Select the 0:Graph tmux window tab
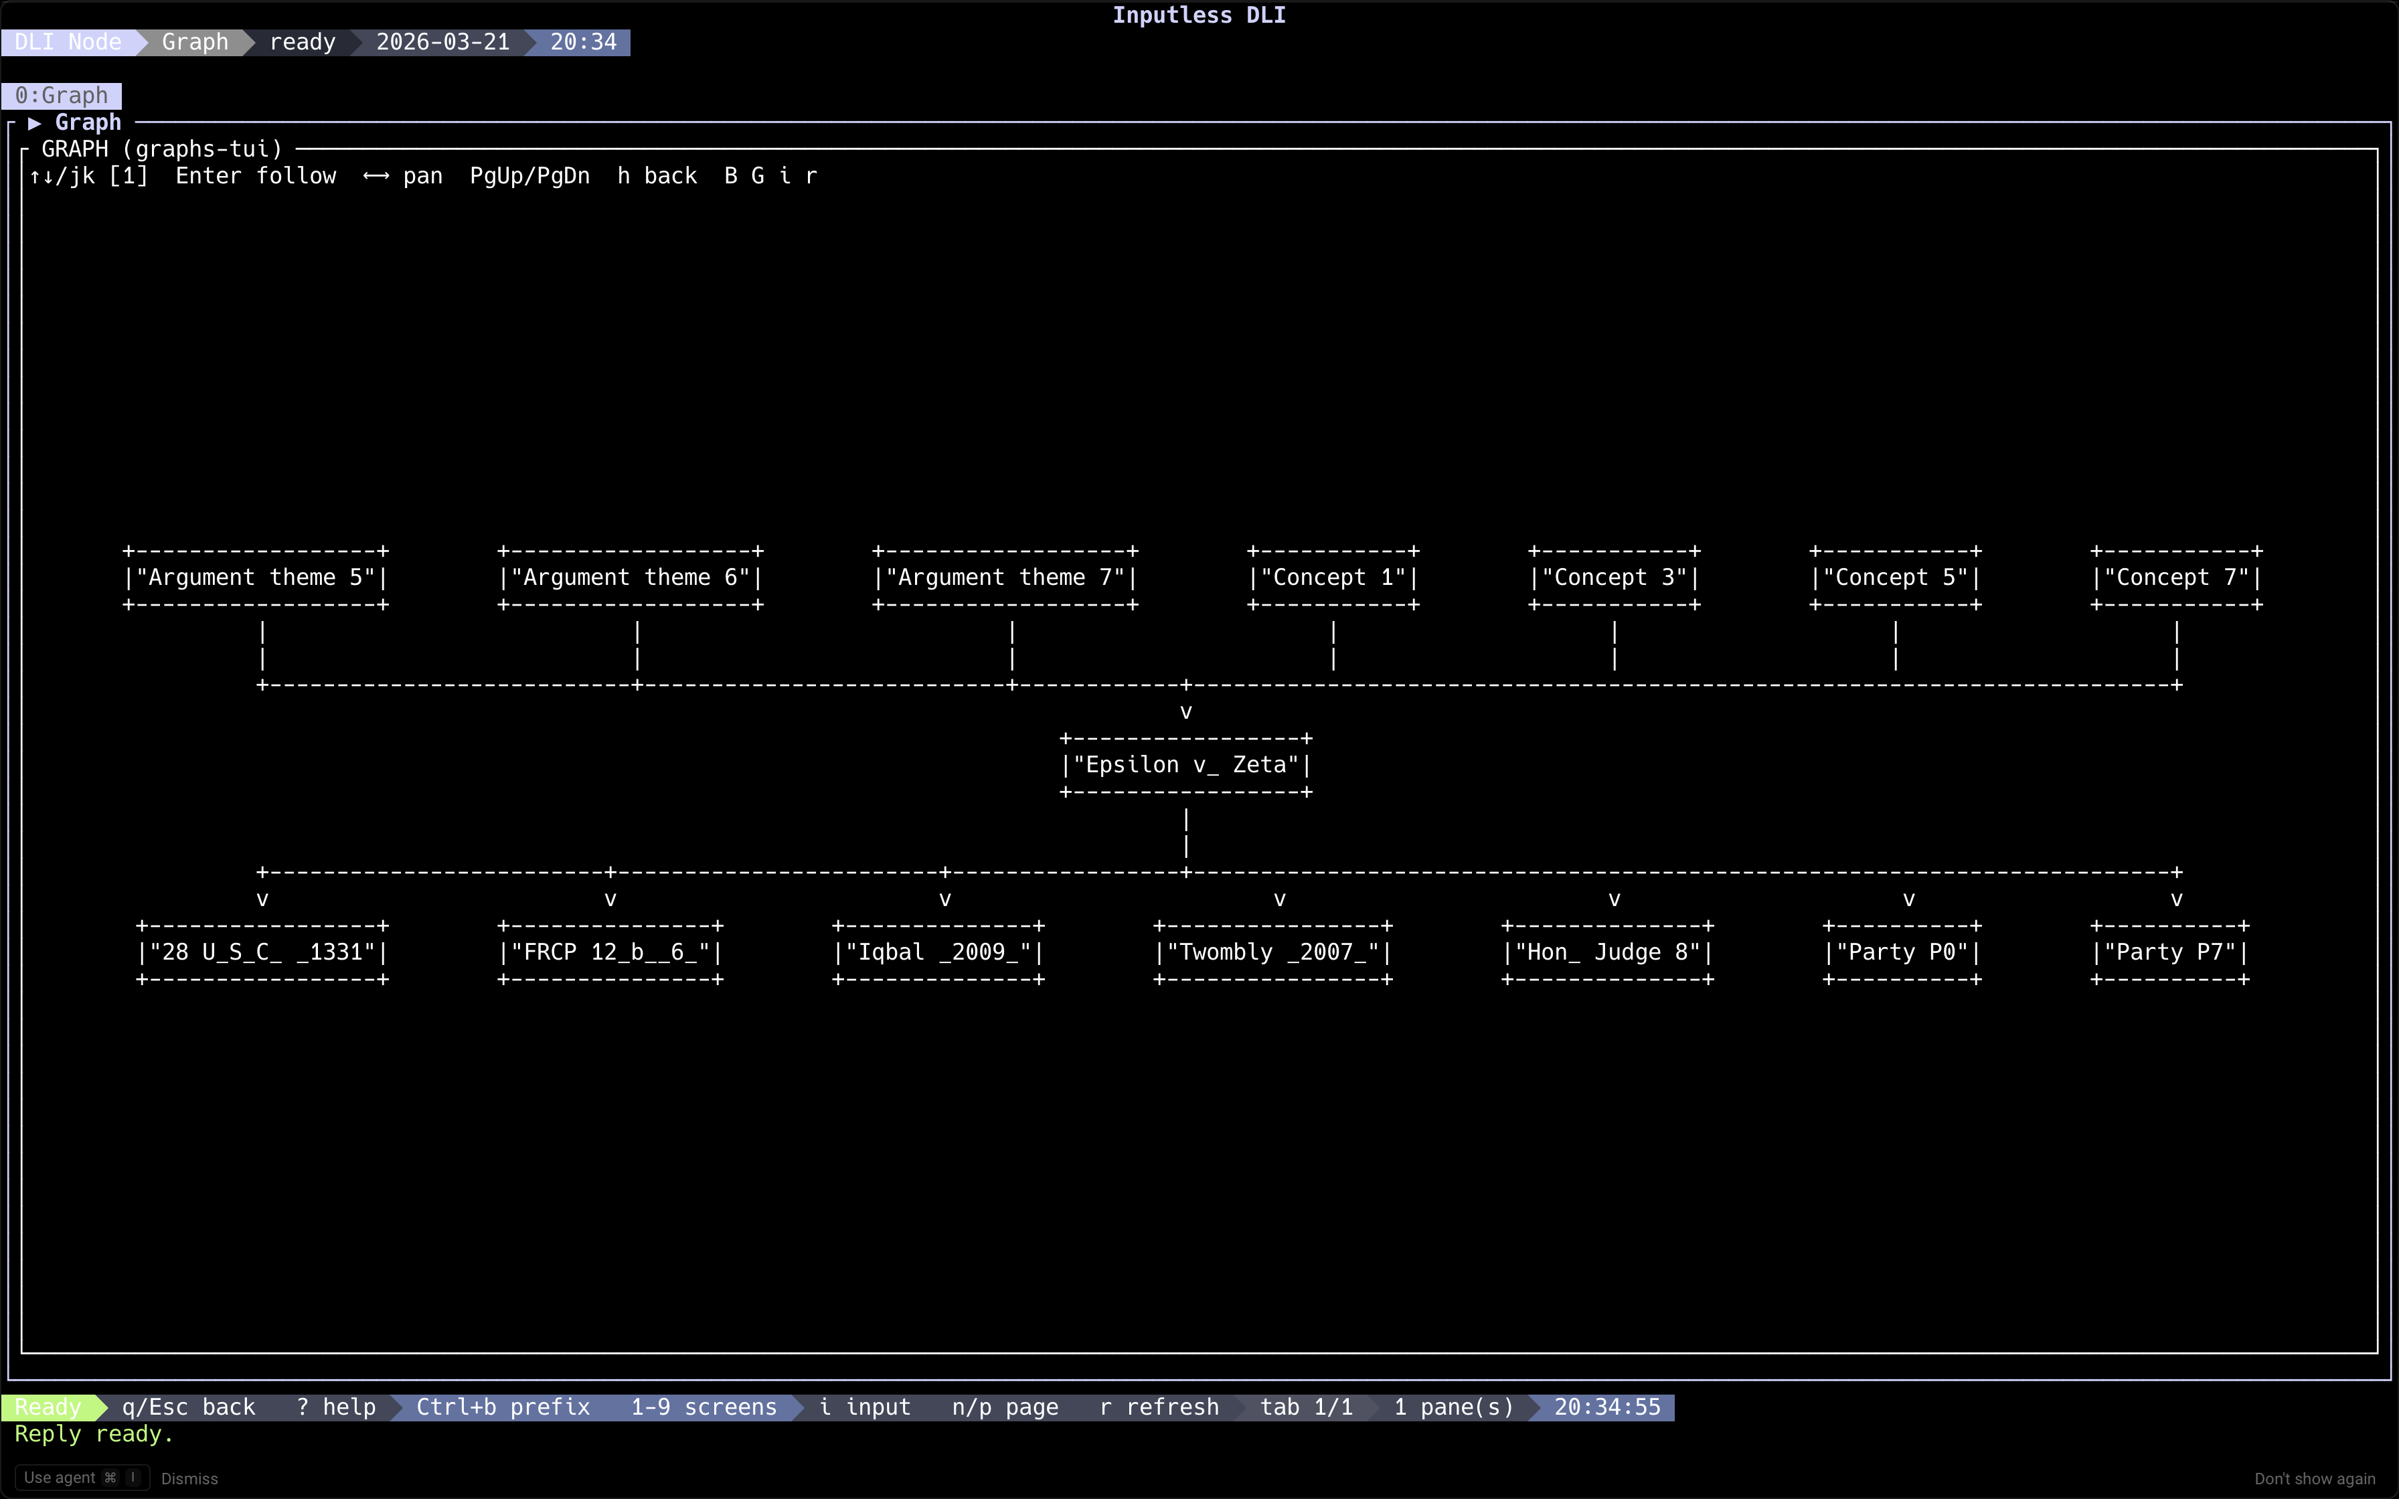 point(62,95)
